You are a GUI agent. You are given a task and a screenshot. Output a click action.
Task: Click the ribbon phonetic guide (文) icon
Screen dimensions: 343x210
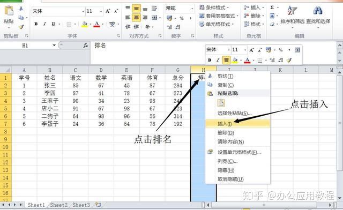(112, 24)
